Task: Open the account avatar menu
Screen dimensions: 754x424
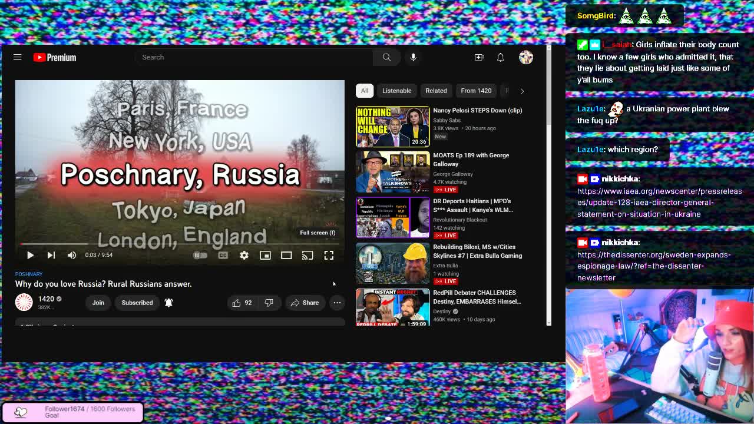Action: 526,57
